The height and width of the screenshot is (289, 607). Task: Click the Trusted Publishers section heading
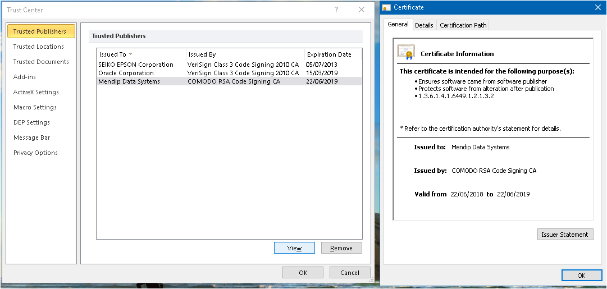coord(119,36)
